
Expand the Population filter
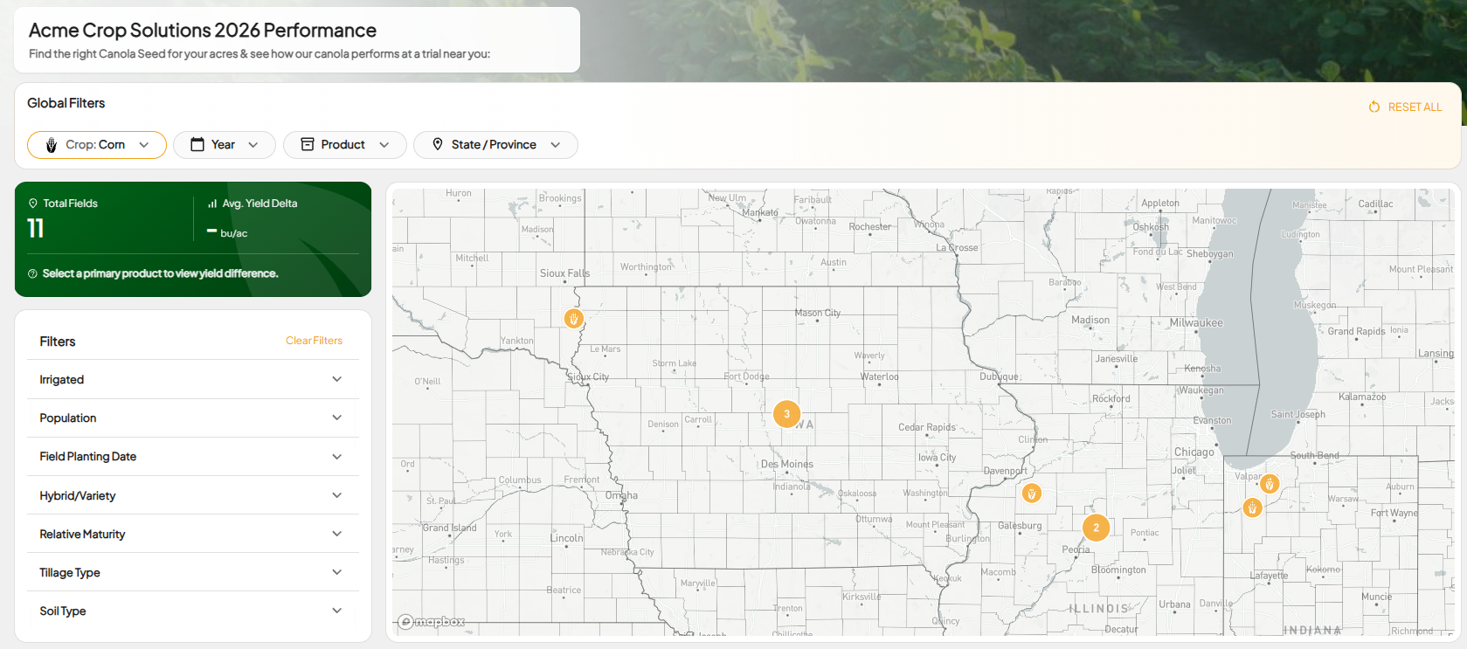click(193, 418)
